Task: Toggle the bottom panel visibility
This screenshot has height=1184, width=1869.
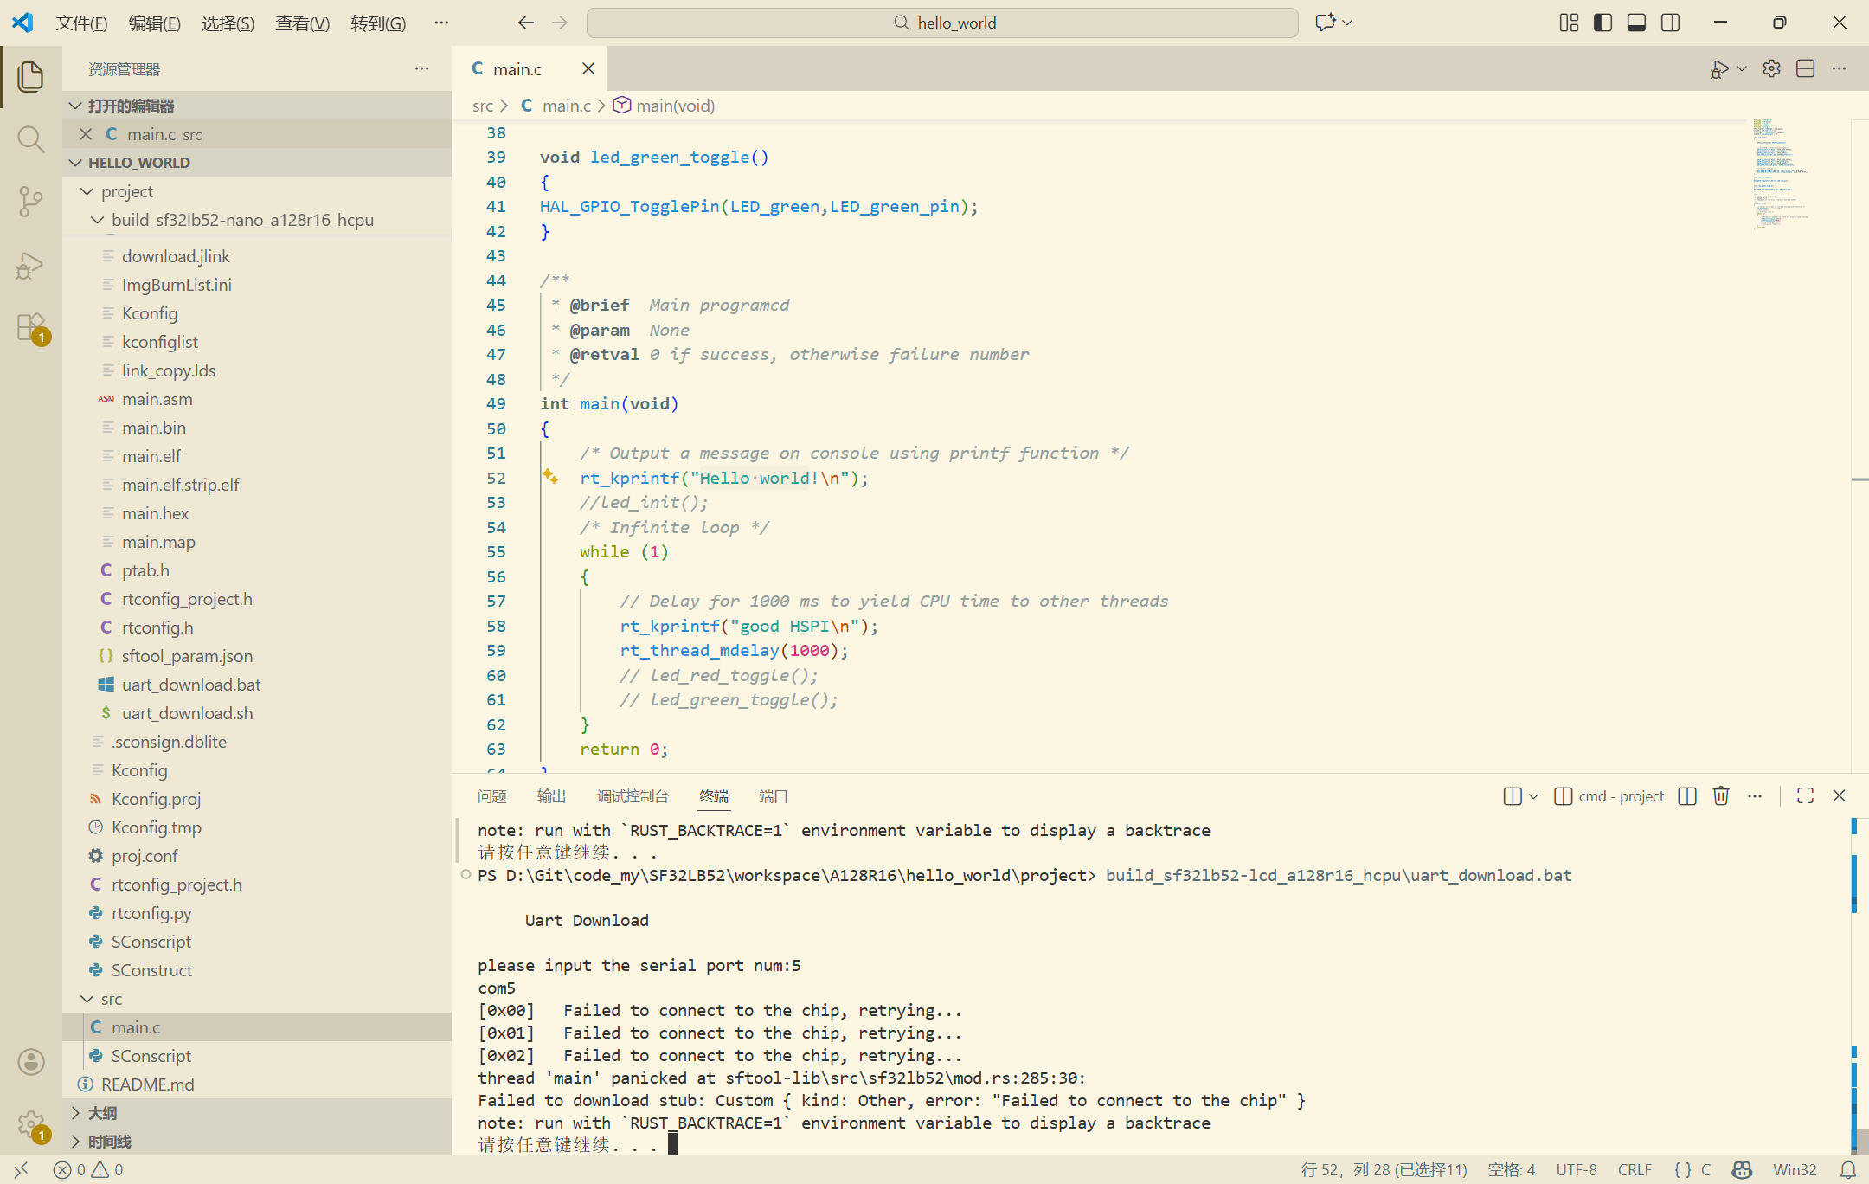Action: [x=1636, y=23]
